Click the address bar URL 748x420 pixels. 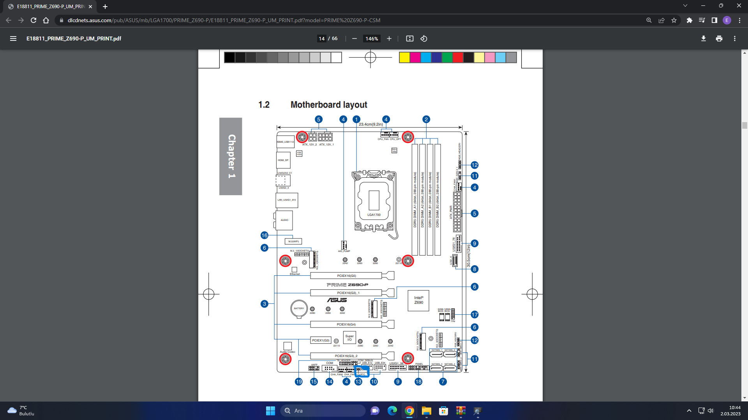[224, 20]
